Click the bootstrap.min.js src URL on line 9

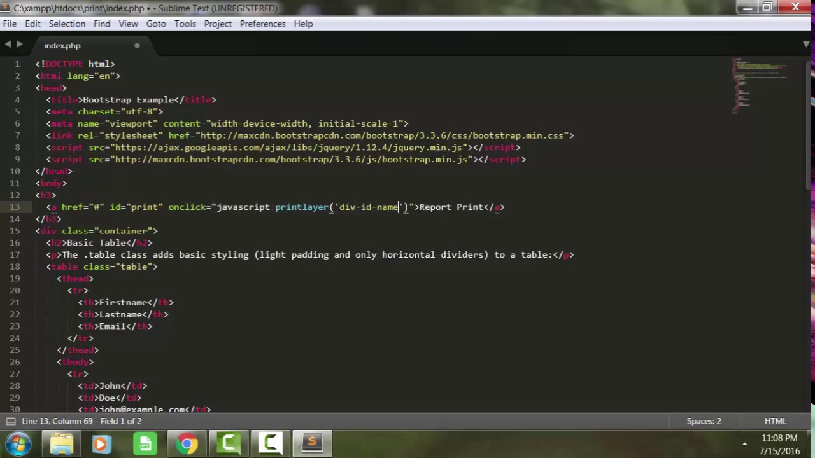[292, 159]
